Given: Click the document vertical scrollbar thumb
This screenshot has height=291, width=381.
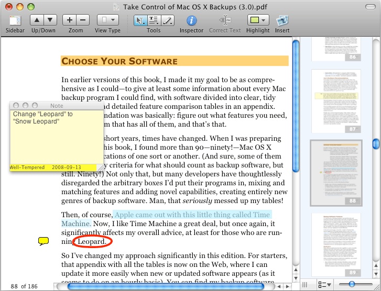Looking at the screenshot, I should point(296,106).
